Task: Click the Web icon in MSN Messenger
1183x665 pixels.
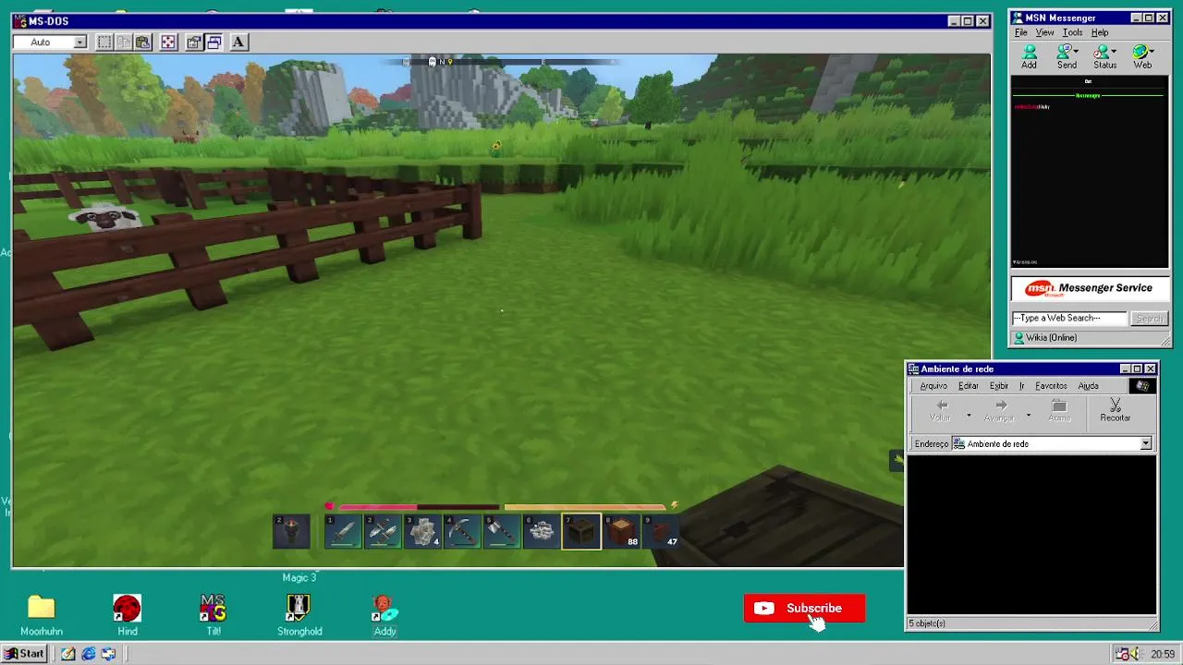Action: coord(1143,57)
